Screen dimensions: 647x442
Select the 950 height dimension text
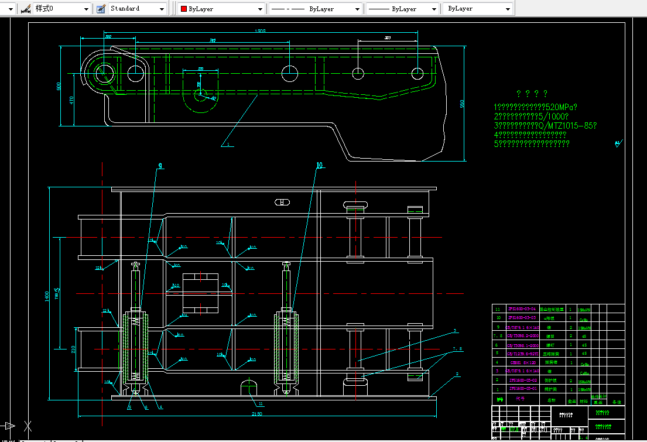click(x=462, y=104)
